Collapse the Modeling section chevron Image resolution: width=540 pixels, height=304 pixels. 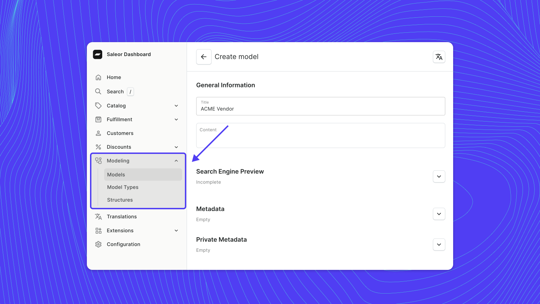tap(176, 161)
